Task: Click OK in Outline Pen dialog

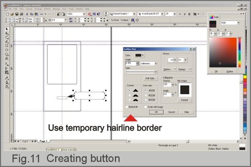Action: (156, 112)
